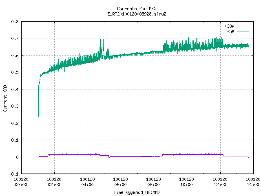Click the purple +30A legend line sample
261x196 pixels.
pos(243,26)
